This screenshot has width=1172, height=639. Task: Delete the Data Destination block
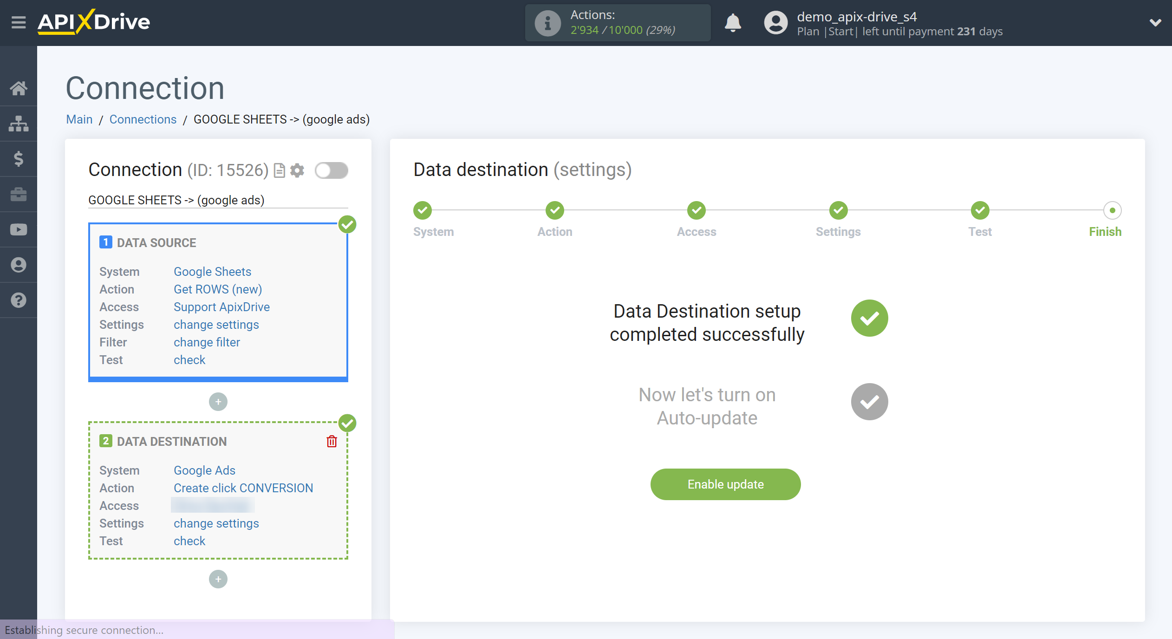pos(332,441)
